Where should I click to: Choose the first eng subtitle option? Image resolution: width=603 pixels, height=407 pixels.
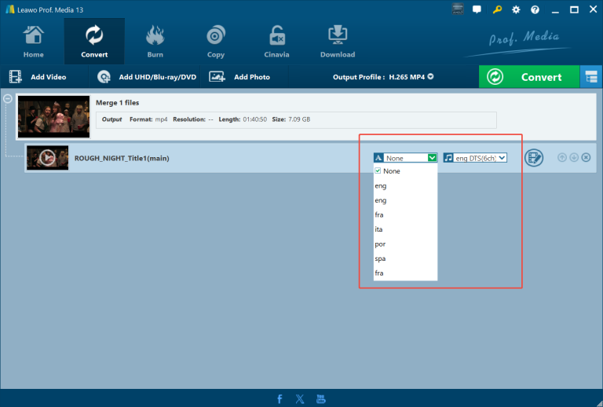(405, 185)
